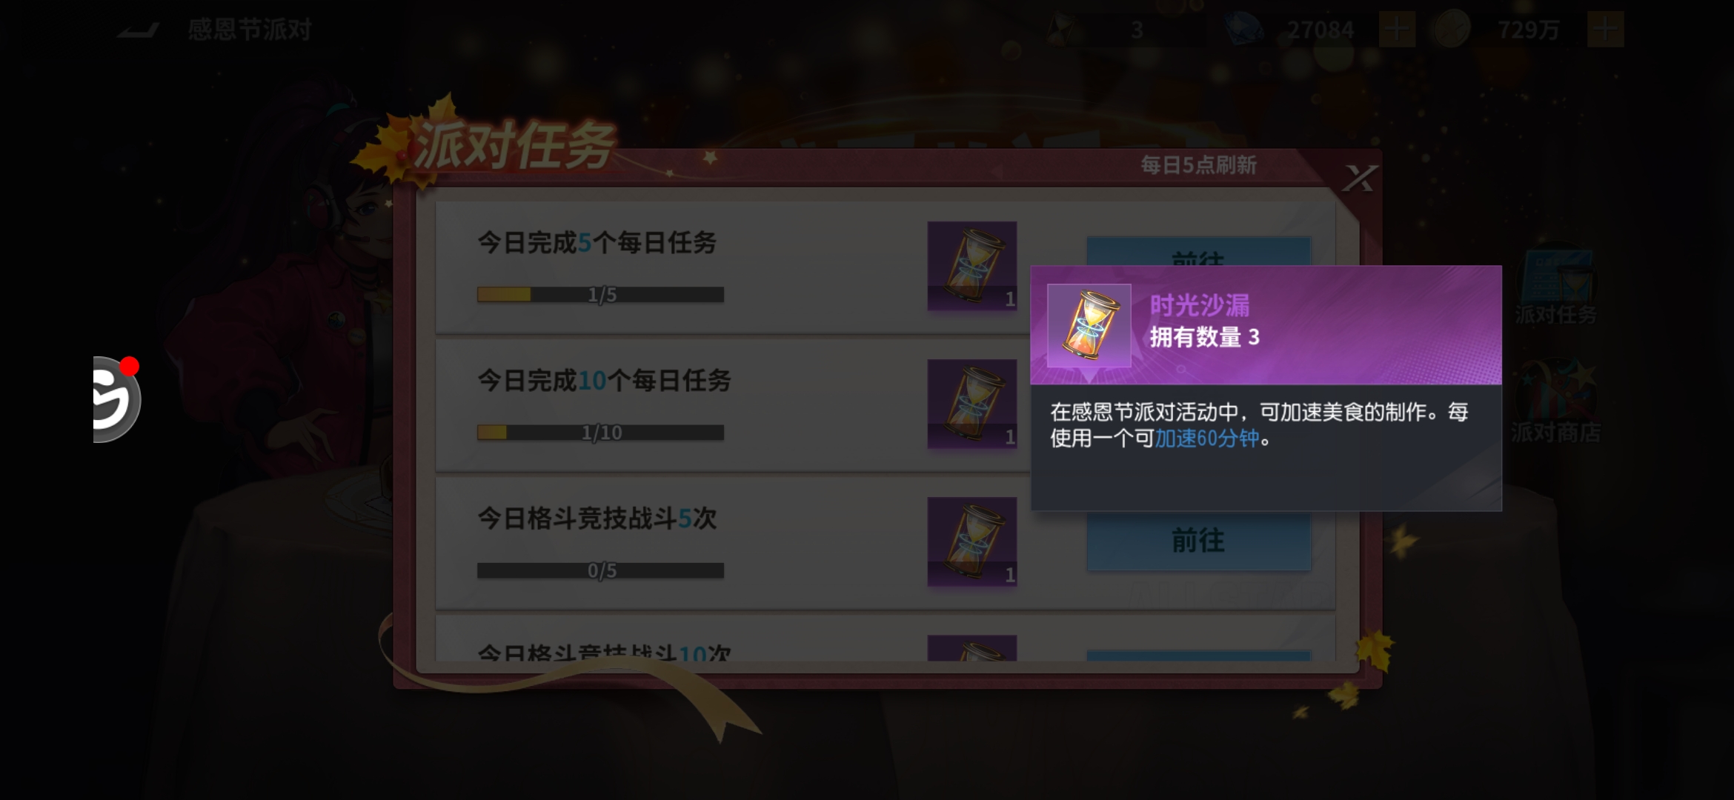
Task: Tap the floating assistant ball with red dot
Action: tap(117, 399)
